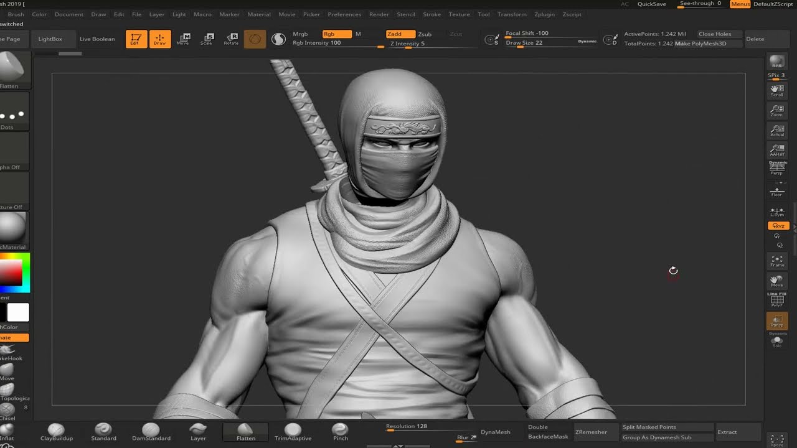Toggle Double sided display
This screenshot has width=797, height=448.
pyautogui.click(x=538, y=427)
